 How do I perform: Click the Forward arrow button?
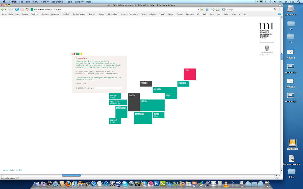[x=10, y=10]
